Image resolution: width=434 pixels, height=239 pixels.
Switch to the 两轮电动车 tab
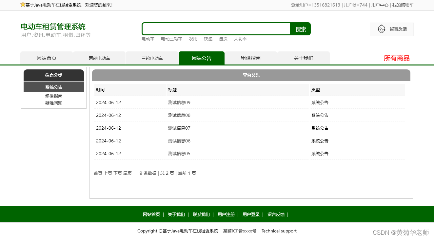tap(99, 58)
